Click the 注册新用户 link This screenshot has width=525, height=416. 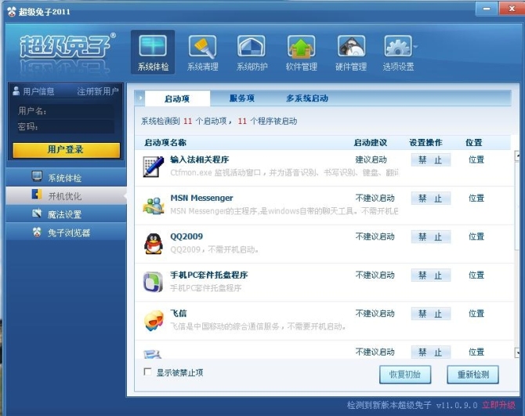point(98,91)
